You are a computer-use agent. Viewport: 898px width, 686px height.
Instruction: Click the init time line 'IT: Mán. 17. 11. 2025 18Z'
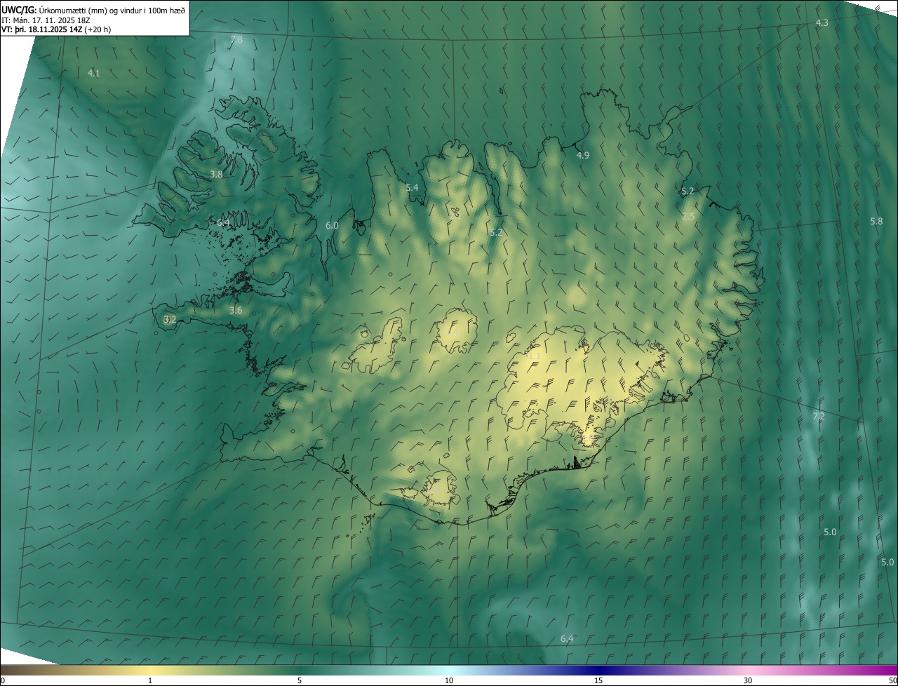(45, 20)
